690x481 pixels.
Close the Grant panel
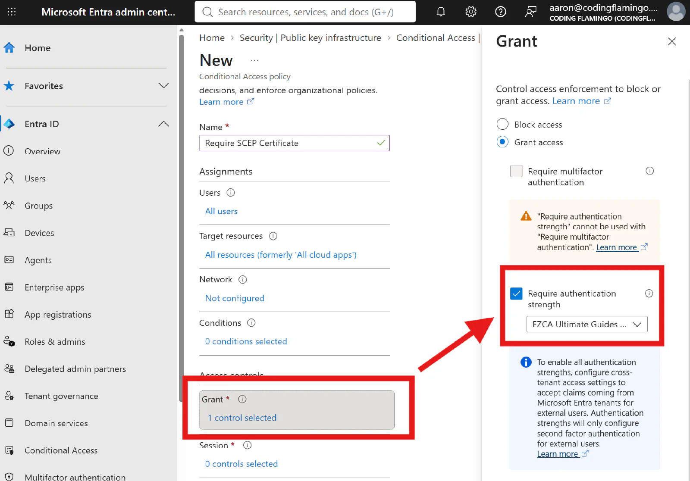tap(672, 41)
